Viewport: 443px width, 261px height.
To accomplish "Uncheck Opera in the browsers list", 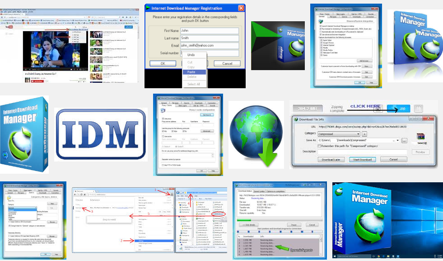I will pos(322,55).
